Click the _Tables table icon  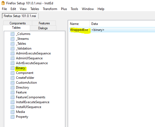12,44
